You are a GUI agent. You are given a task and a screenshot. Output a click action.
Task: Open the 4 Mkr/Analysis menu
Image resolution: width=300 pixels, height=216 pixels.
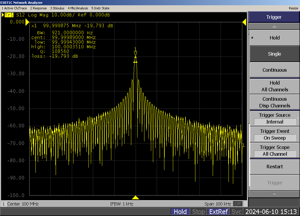tap(78, 8)
